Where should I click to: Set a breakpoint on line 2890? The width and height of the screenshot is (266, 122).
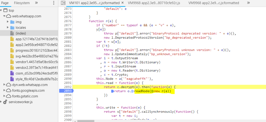tap(68, 79)
